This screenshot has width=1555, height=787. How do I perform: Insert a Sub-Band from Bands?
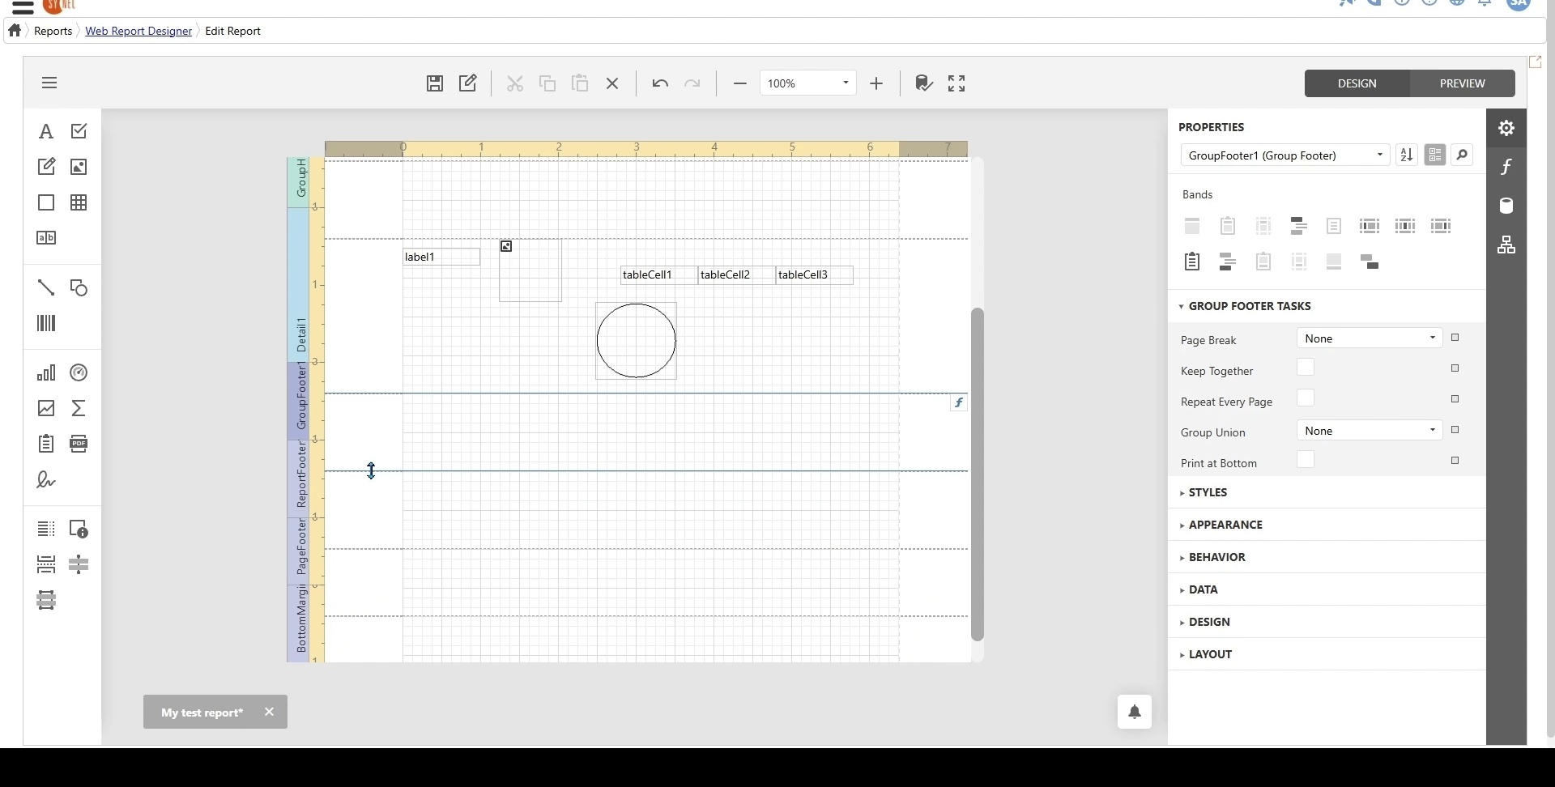1370,262
